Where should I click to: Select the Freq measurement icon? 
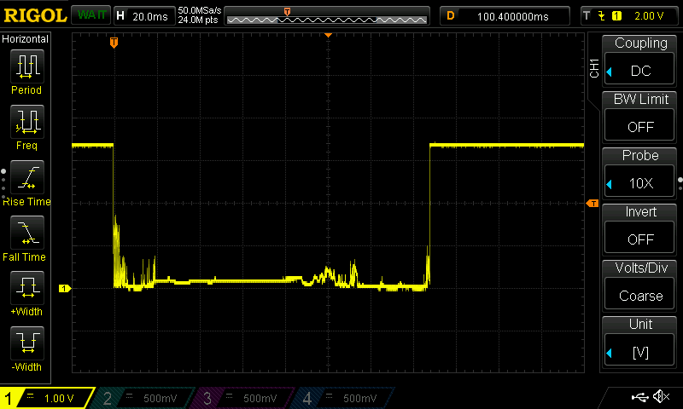point(27,122)
